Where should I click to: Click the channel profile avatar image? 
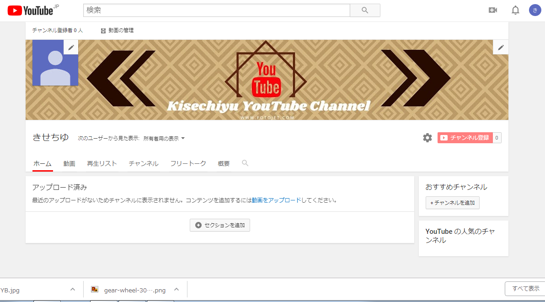pyautogui.click(x=55, y=63)
